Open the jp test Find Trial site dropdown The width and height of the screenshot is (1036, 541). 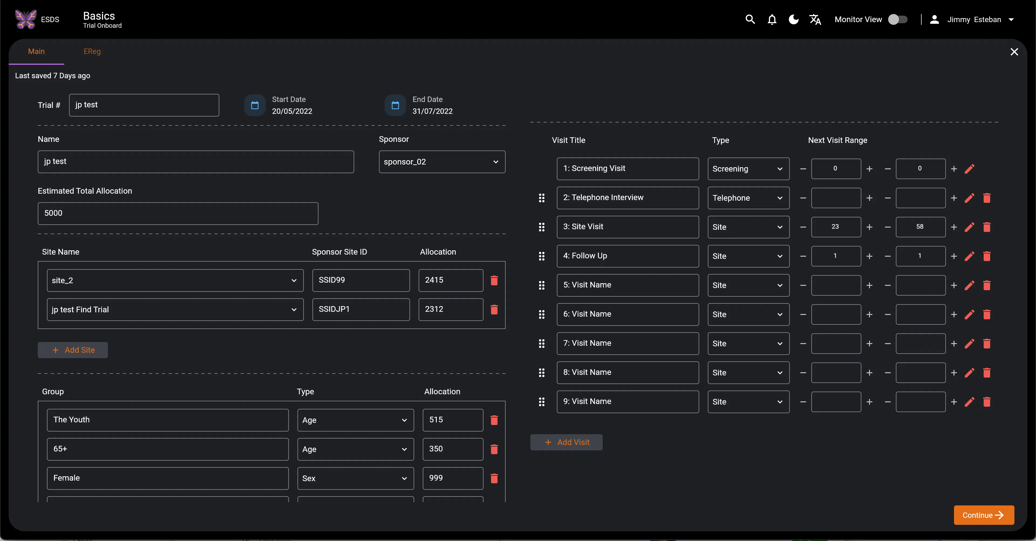(x=175, y=310)
